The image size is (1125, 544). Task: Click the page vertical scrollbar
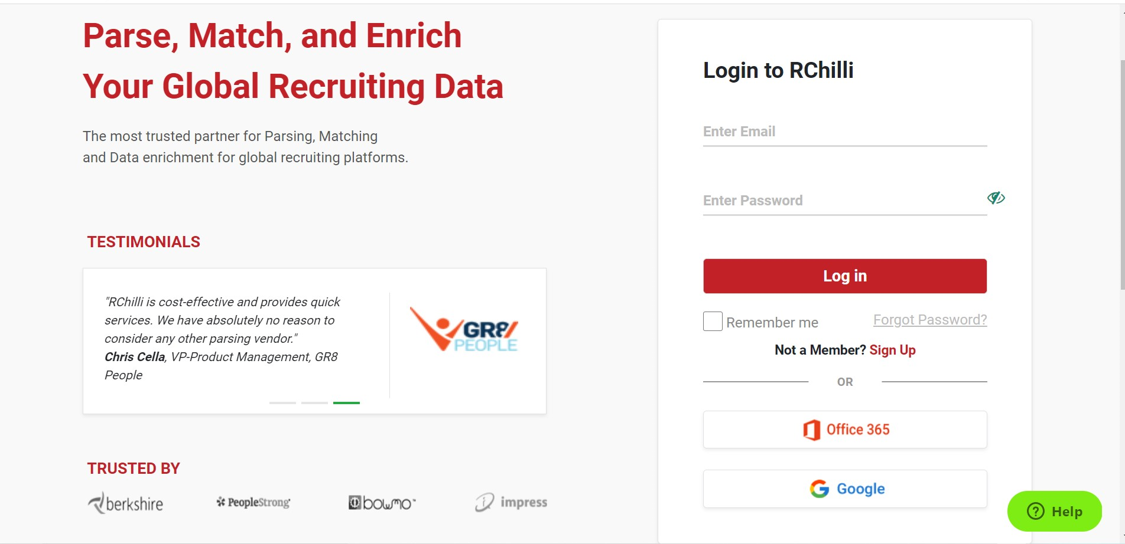[1122, 174]
